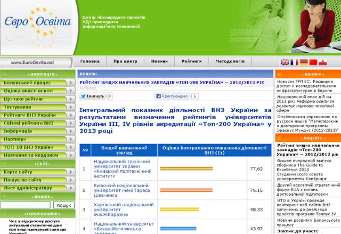Choose the Chinese flag language icon
Screen dimensions: 341x234
313,62
